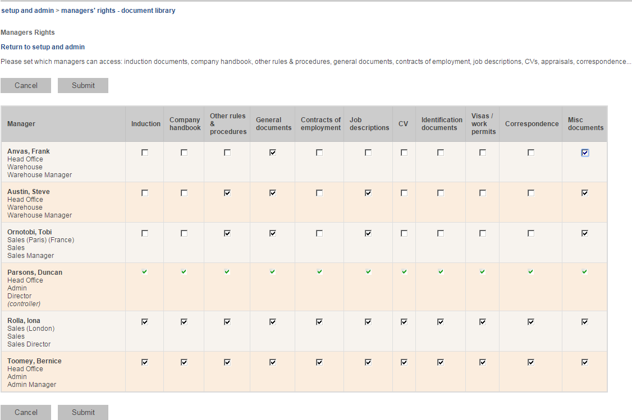
Task: Enable Induction access for Anvas, Frank
Action: 145,153
